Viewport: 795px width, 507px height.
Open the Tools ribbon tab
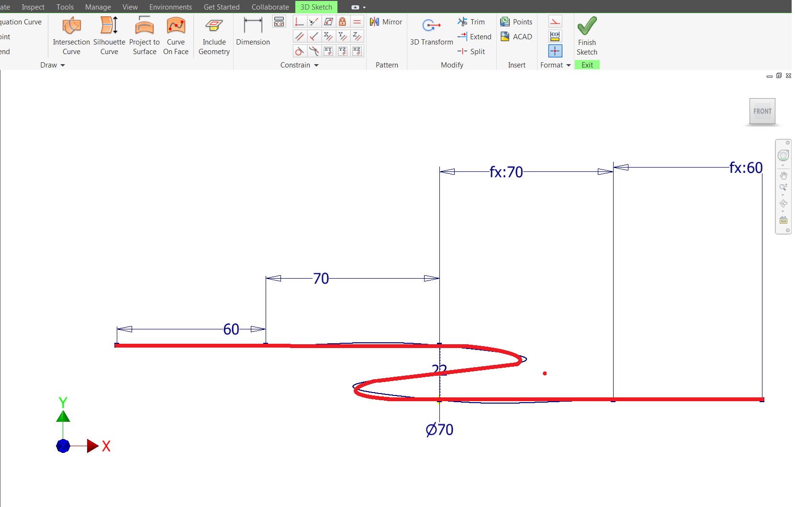point(65,7)
